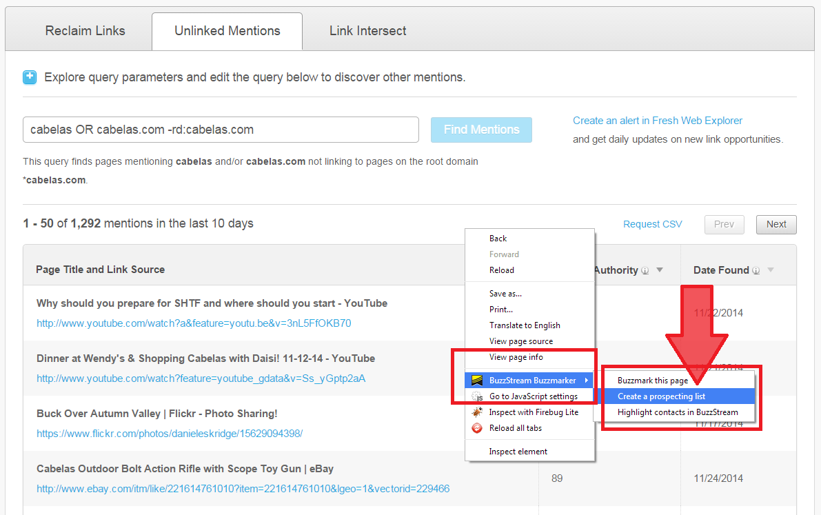Open the BuzzStream Buzzmarker menu entry
This screenshot has width=821, height=515.
(x=530, y=381)
